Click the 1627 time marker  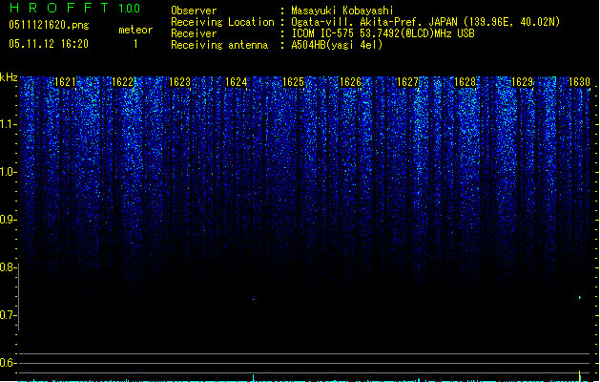tap(407, 81)
